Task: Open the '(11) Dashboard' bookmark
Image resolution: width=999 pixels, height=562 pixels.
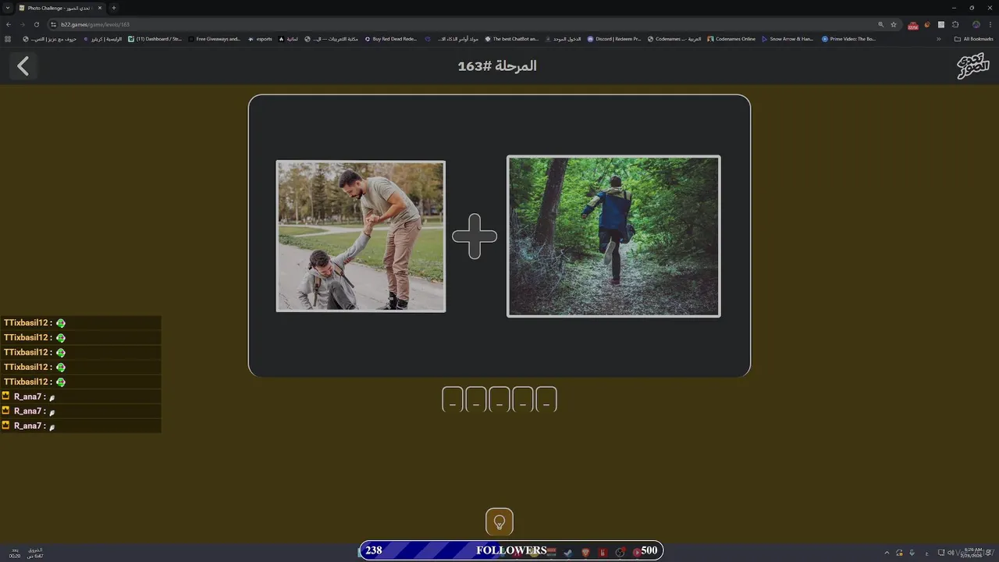Action: click(155, 39)
